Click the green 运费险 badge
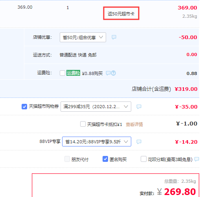 tap(73, 73)
